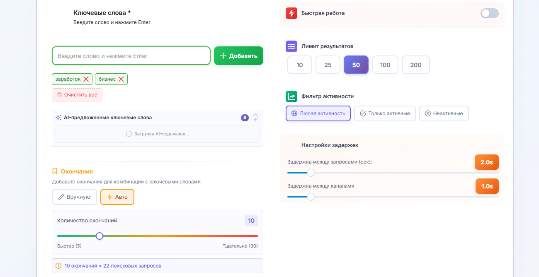Viewport: 539px width, 277px height.
Task: Set results limit to 100
Action: [x=385, y=65]
